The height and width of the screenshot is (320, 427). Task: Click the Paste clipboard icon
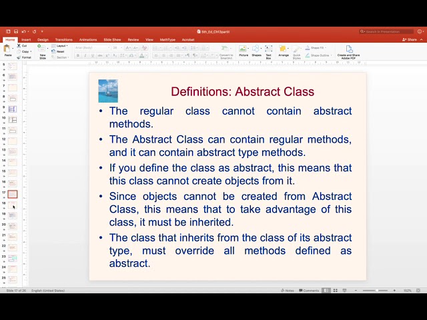[7, 49]
